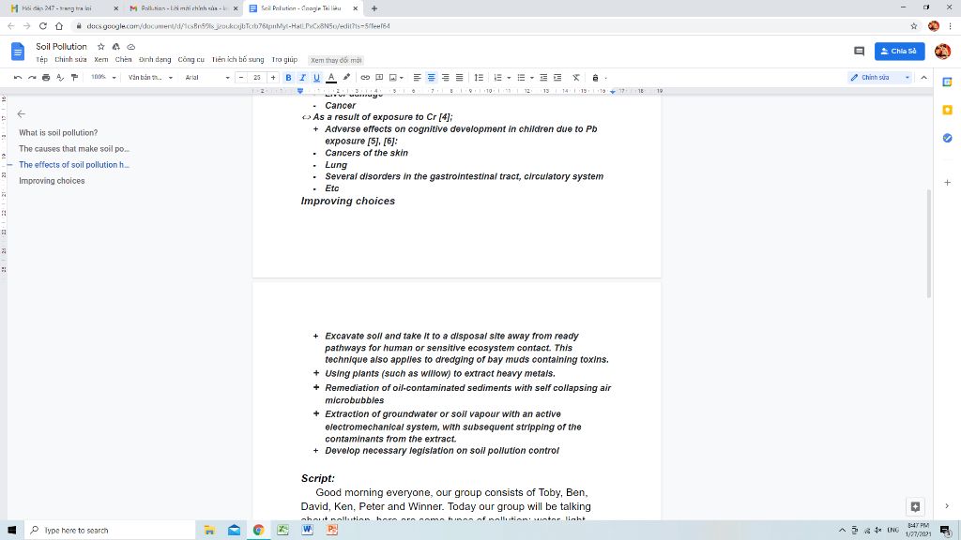Open the Keep notes side panel icon

pos(948,111)
